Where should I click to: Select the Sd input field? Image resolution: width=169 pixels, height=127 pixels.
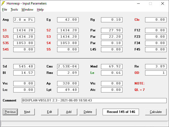24,66
